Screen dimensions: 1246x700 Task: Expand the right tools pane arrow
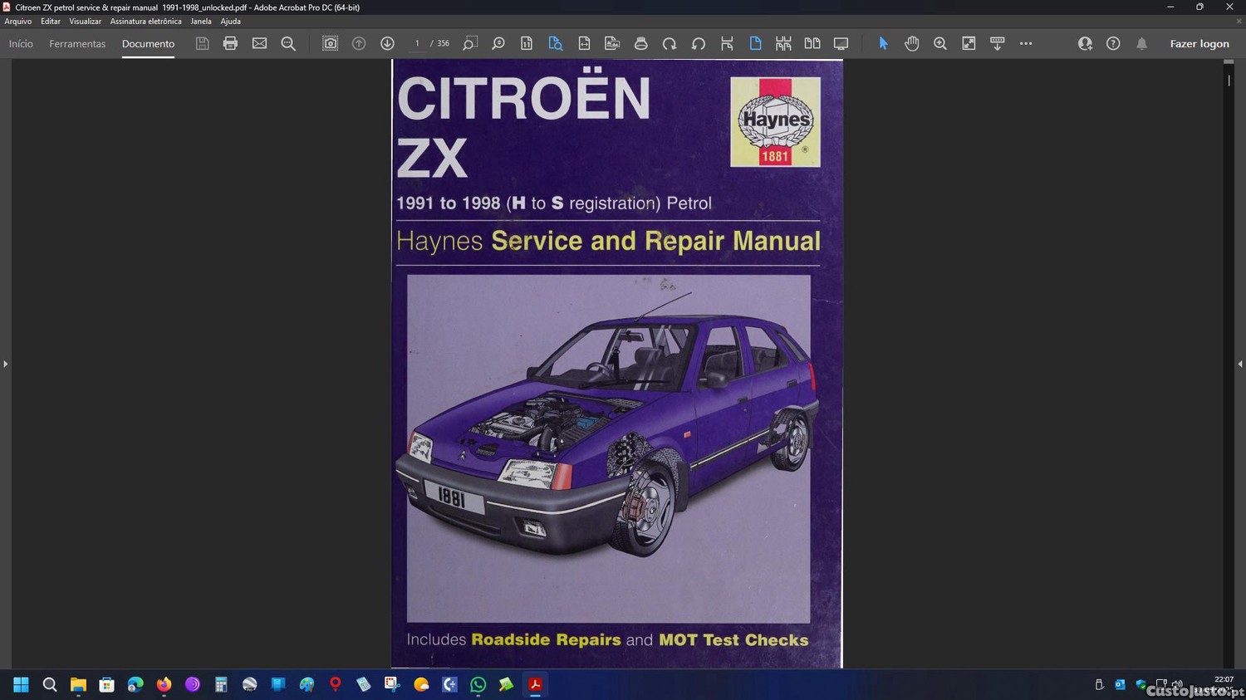[x=1239, y=364]
